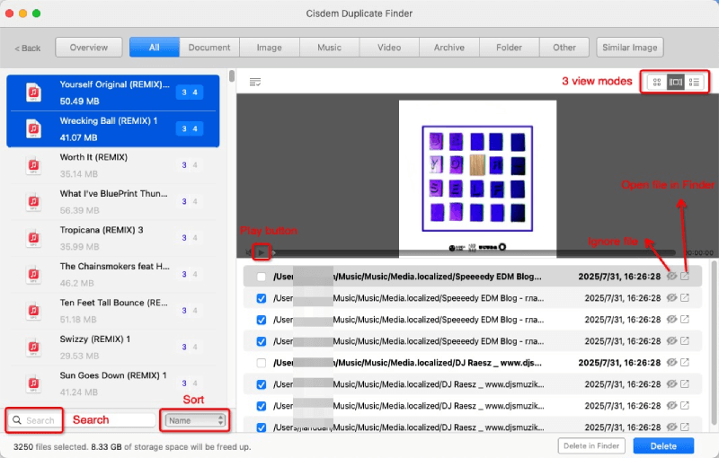Check the unchecked DJ Raesz www.djs file checkbox
The height and width of the screenshot is (458, 719).
262,363
